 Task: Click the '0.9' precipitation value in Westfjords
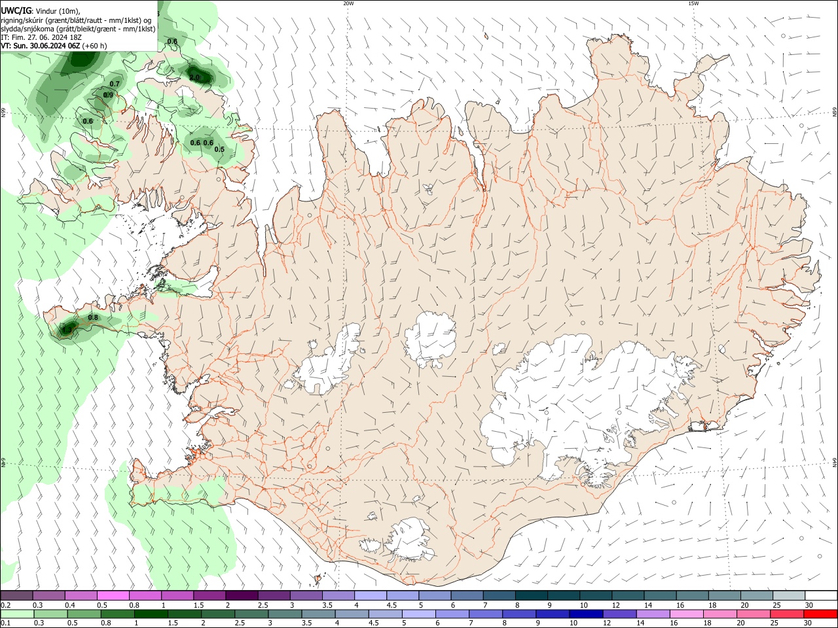coord(108,95)
